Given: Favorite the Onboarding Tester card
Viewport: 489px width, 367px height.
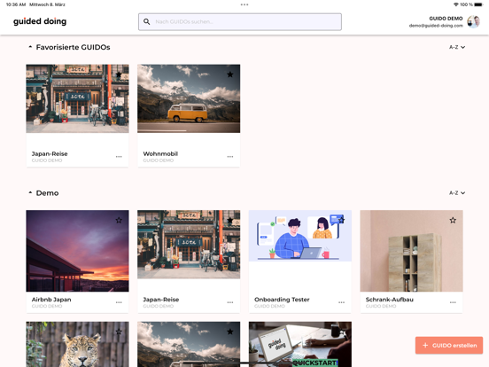Looking at the screenshot, I should point(341,221).
